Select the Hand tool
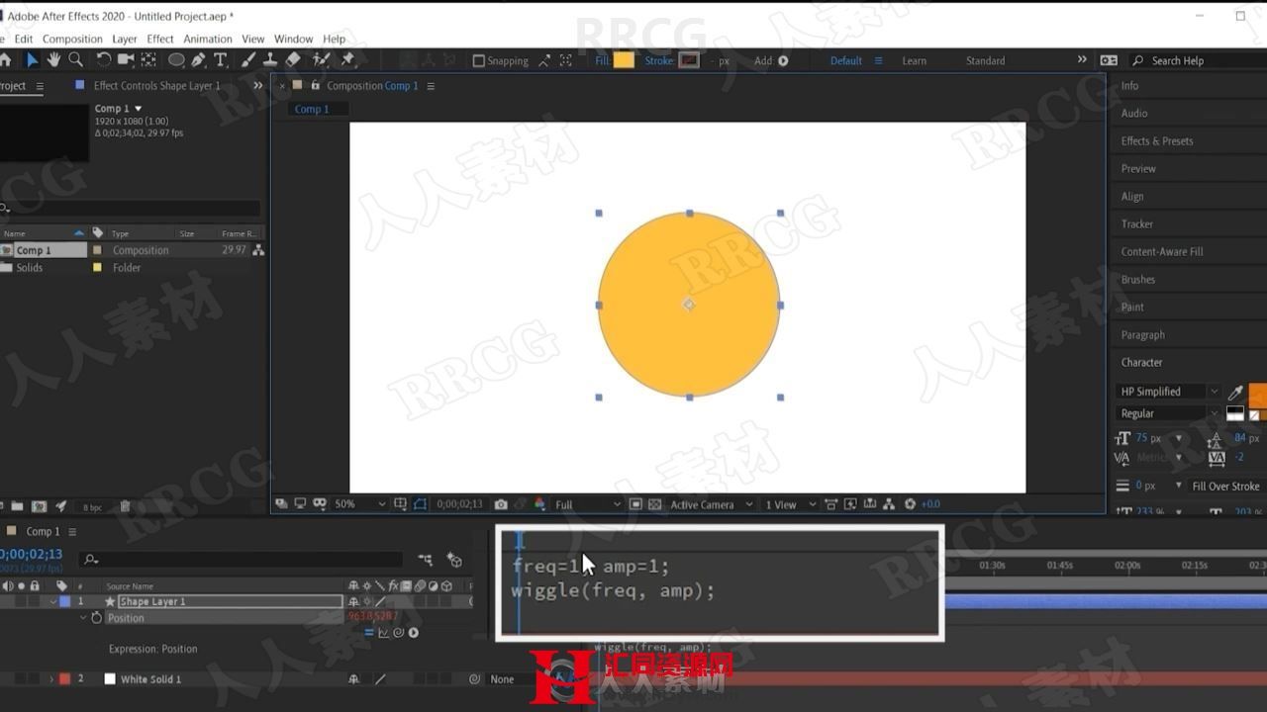Image resolution: width=1267 pixels, height=712 pixels. (53, 60)
